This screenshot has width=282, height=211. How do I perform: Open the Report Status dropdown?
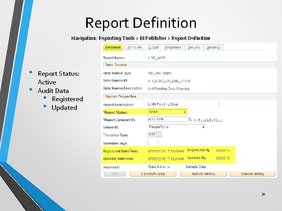[168, 112]
